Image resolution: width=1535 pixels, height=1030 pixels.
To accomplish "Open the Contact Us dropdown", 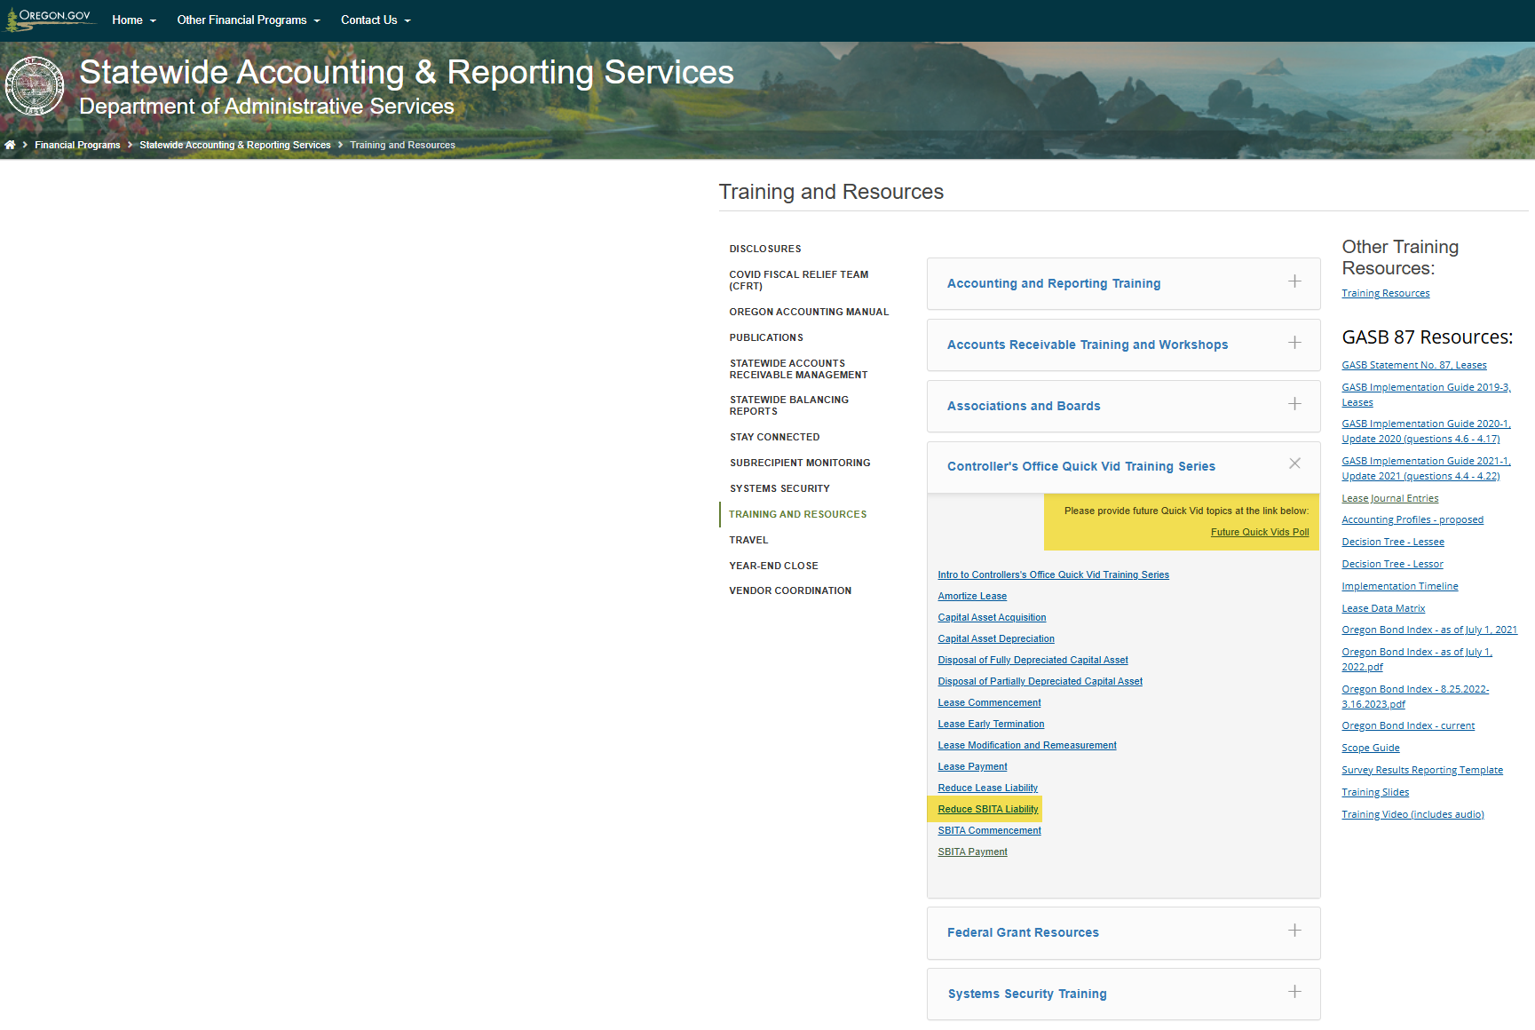I will tap(375, 20).
